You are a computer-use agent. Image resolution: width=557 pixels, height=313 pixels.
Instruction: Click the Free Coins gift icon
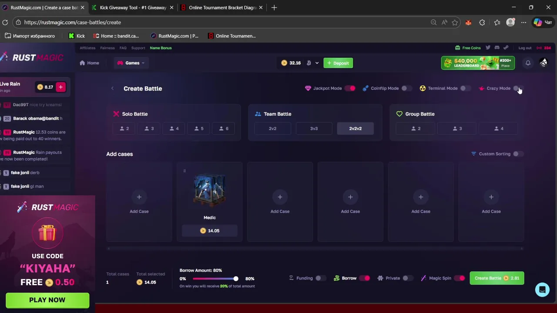(457, 48)
